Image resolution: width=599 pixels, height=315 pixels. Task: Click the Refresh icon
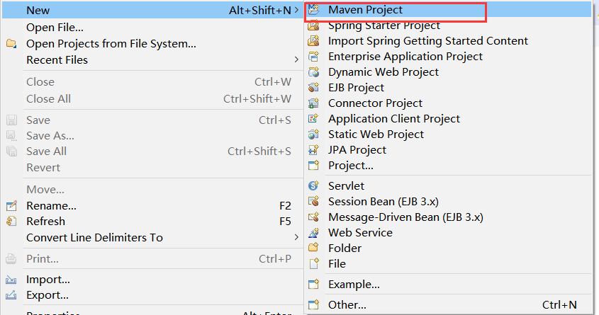[11, 221]
